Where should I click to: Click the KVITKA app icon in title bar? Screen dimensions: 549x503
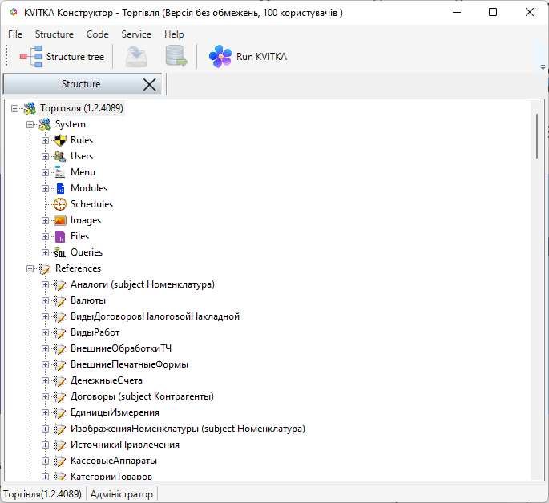point(14,13)
